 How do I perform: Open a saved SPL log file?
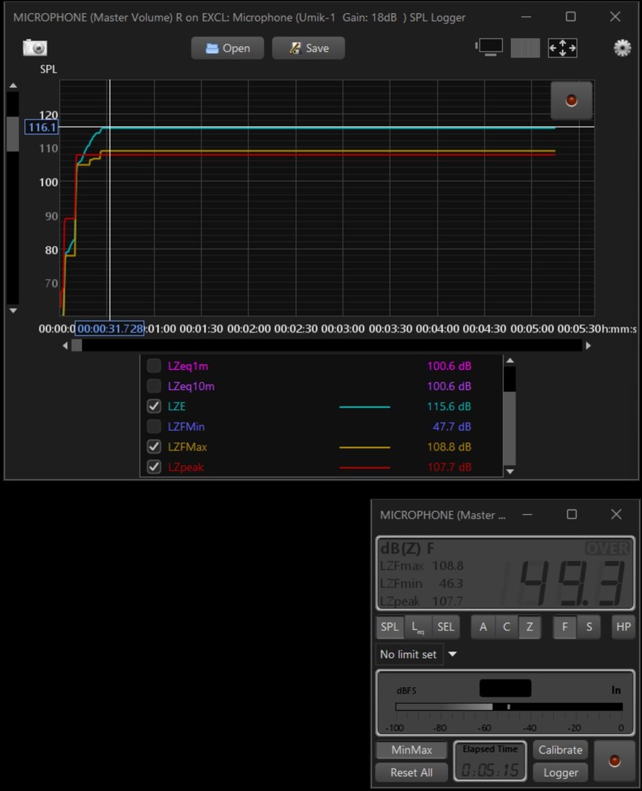click(x=228, y=48)
